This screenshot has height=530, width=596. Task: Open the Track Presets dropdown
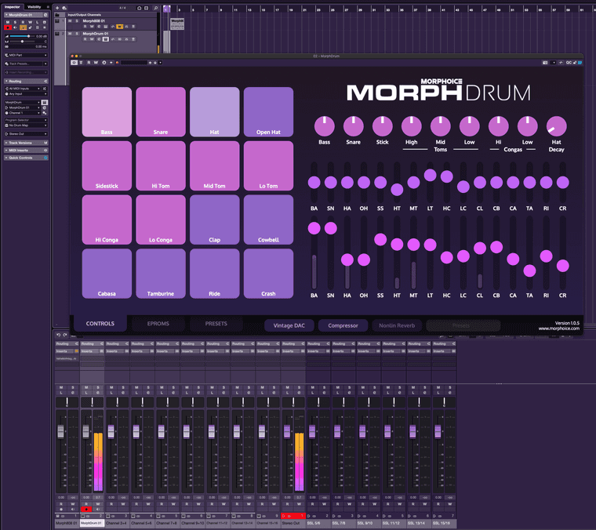(x=26, y=64)
